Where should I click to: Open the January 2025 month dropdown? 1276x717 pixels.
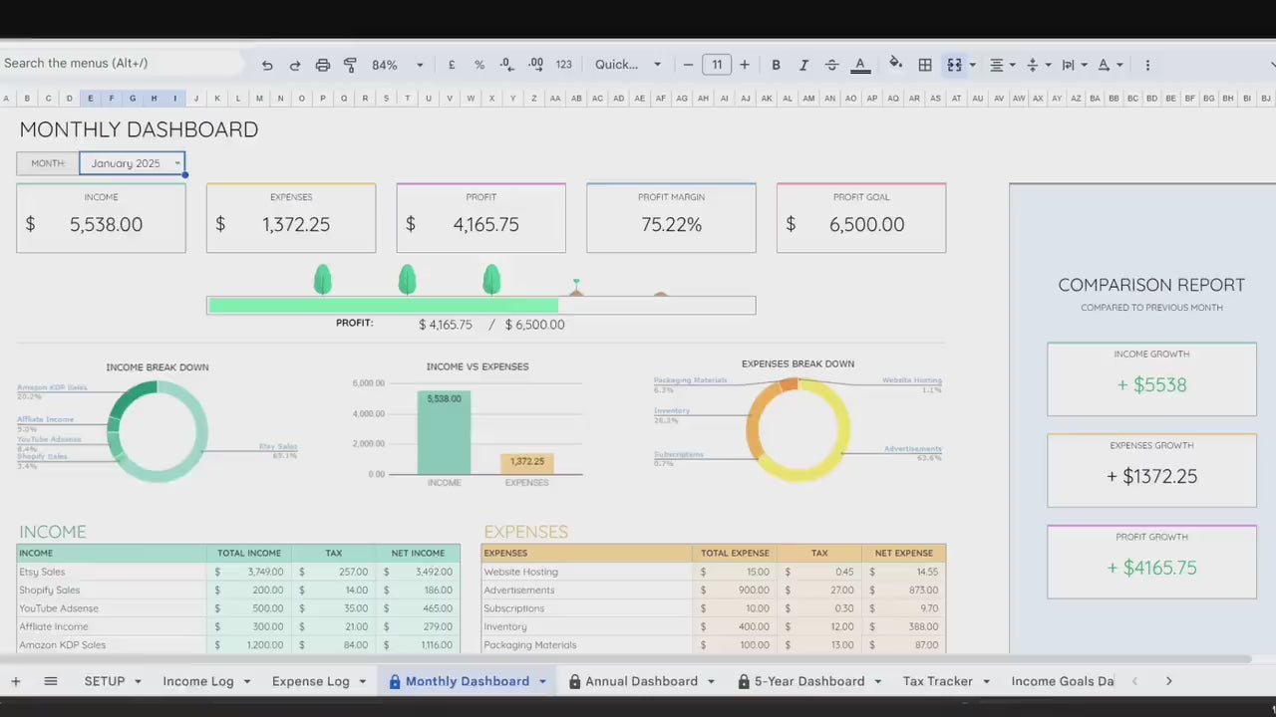pyautogui.click(x=177, y=163)
